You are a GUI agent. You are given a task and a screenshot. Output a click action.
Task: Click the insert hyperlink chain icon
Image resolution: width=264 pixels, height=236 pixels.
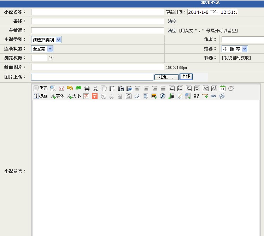point(213,96)
